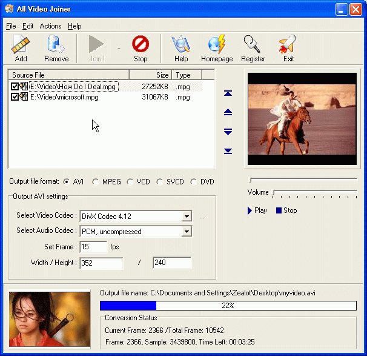The image size is (367, 356).
Task: Move selected file up one position
Action: [x=228, y=112]
